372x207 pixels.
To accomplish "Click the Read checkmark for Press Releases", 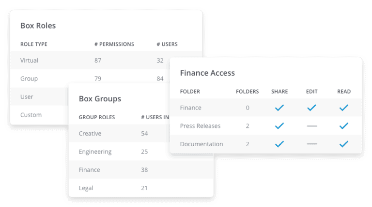I will pos(343,126).
